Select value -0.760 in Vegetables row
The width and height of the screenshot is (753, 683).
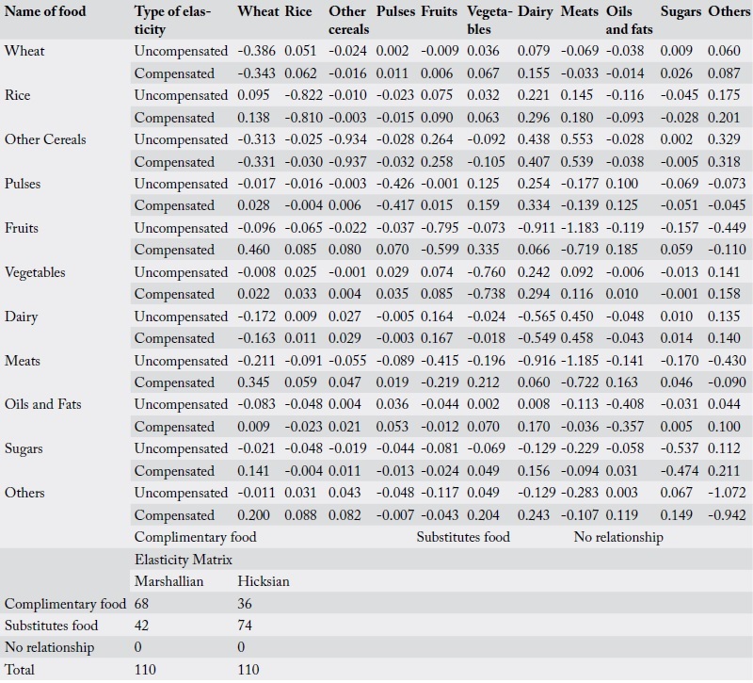[x=486, y=272]
